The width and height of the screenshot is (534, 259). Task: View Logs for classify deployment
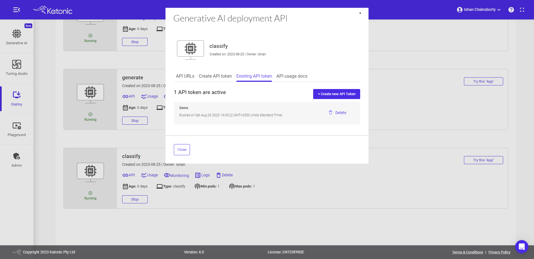click(202, 175)
